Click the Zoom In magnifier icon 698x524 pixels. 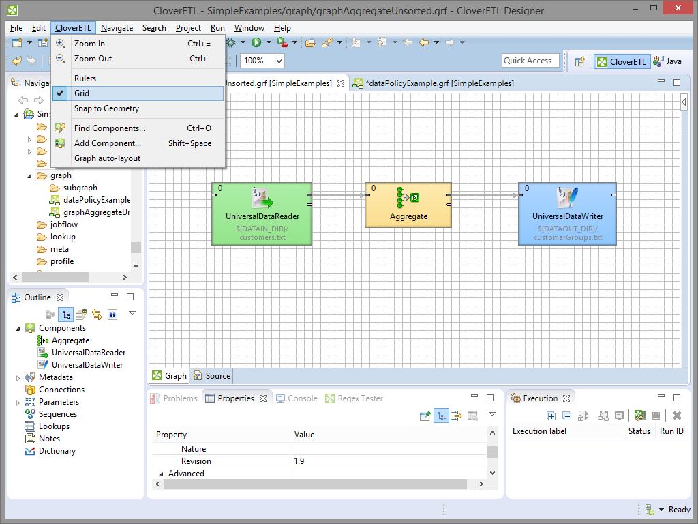click(61, 44)
